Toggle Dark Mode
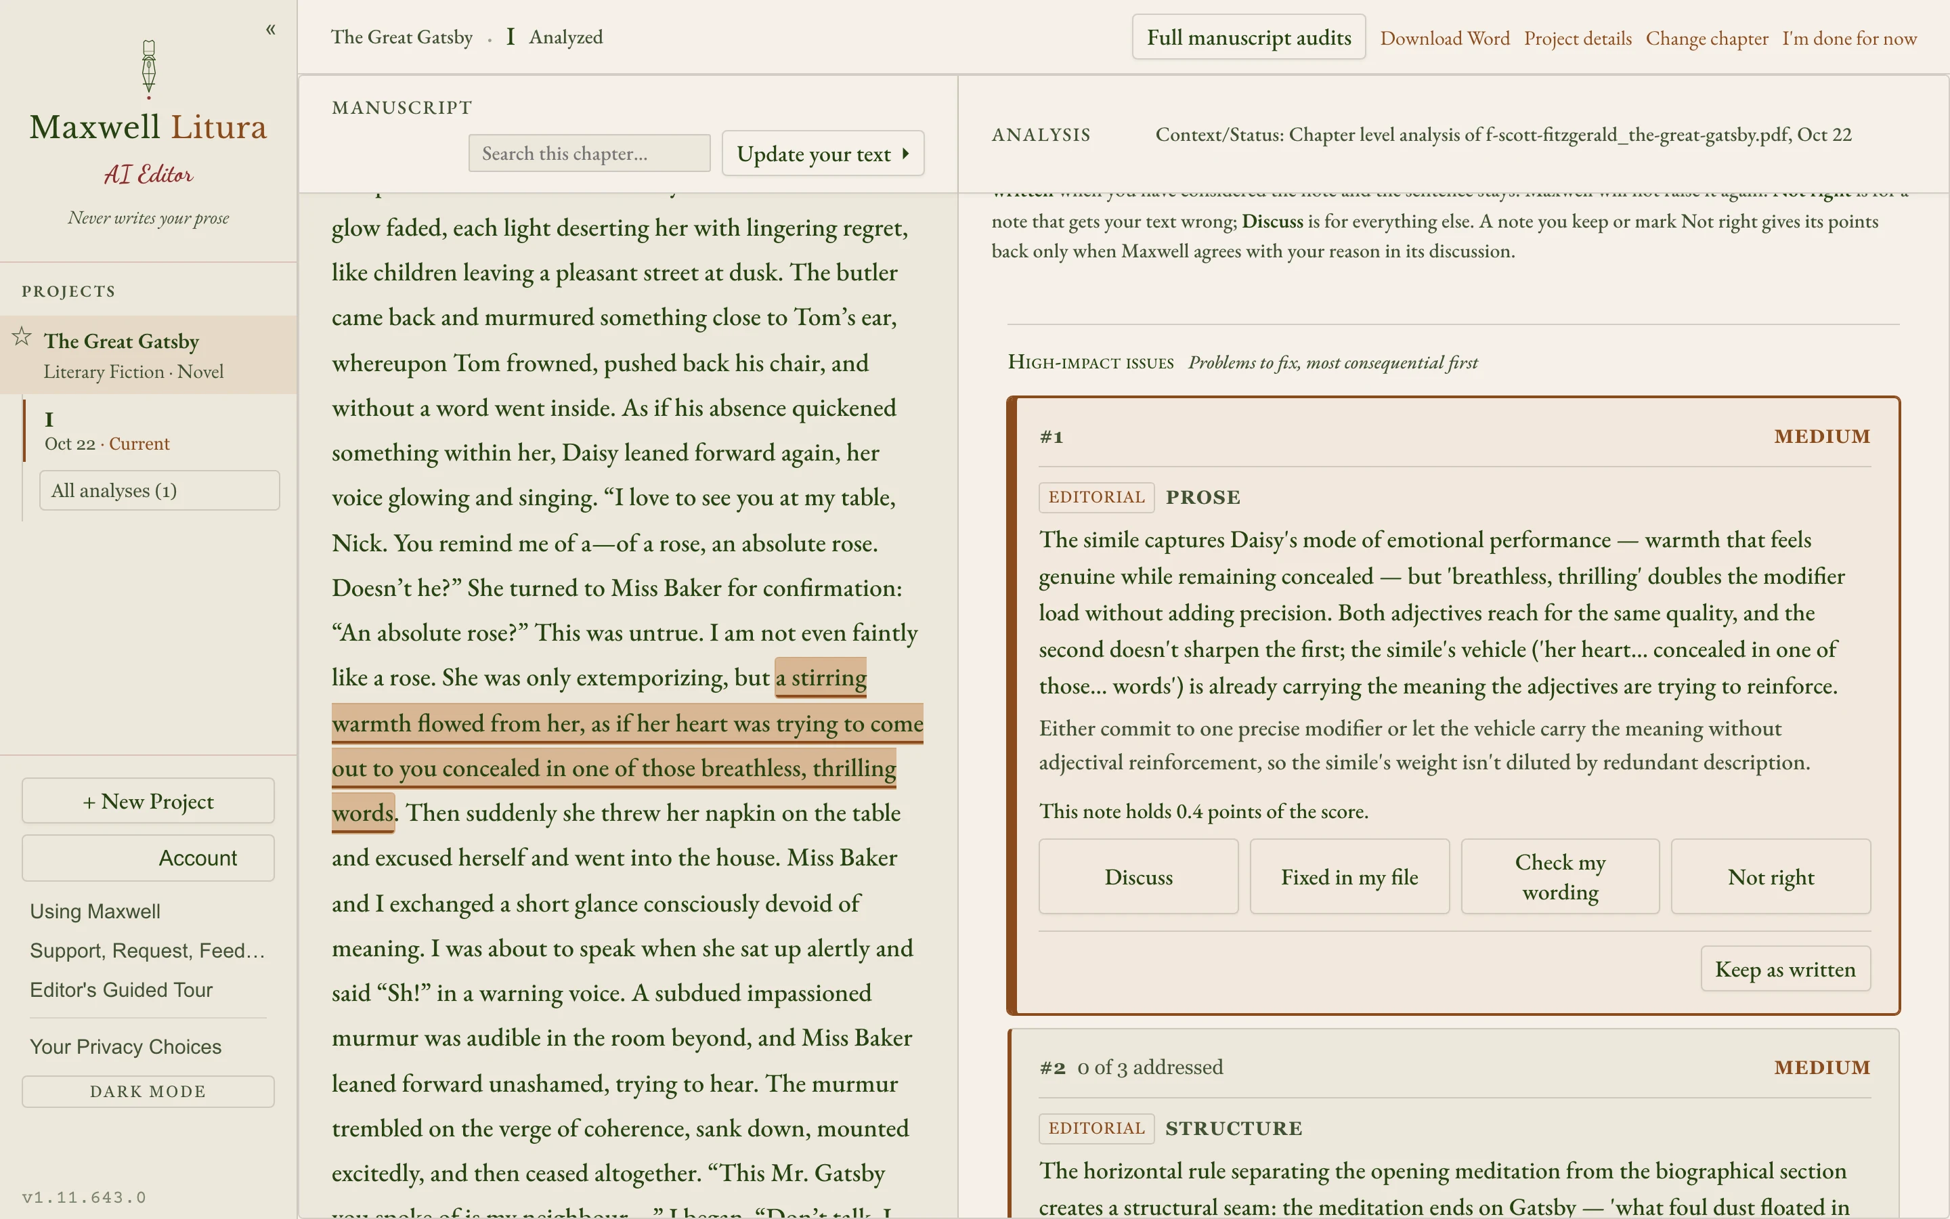Image resolution: width=1950 pixels, height=1219 pixels. [148, 1092]
